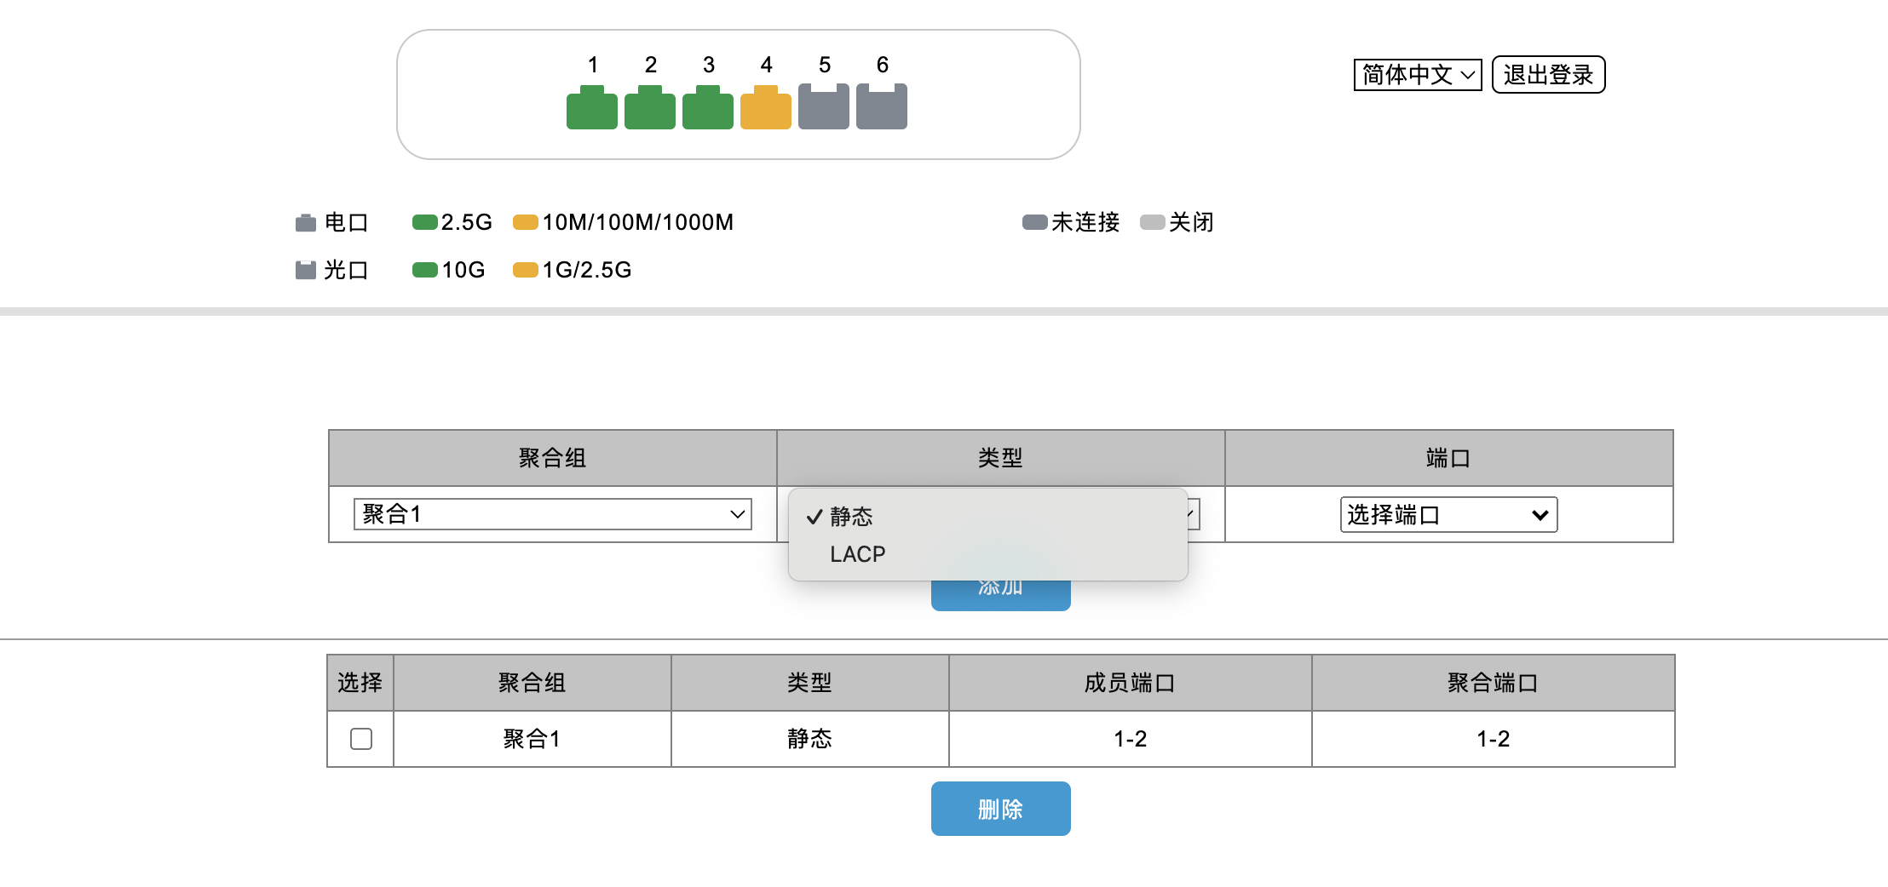Click the 选择 column header

[x=360, y=683]
